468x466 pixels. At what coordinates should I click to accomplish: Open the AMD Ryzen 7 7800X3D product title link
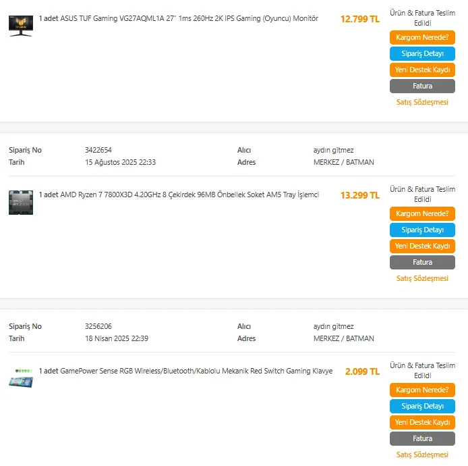click(179, 195)
